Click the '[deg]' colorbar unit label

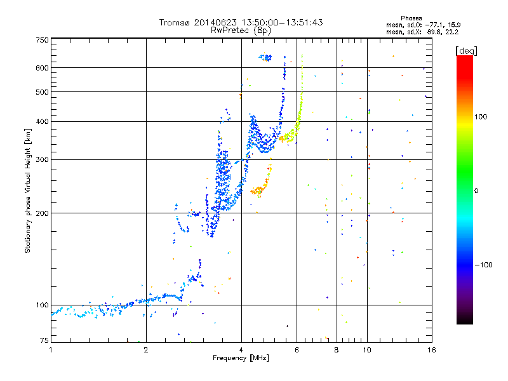pos(466,51)
